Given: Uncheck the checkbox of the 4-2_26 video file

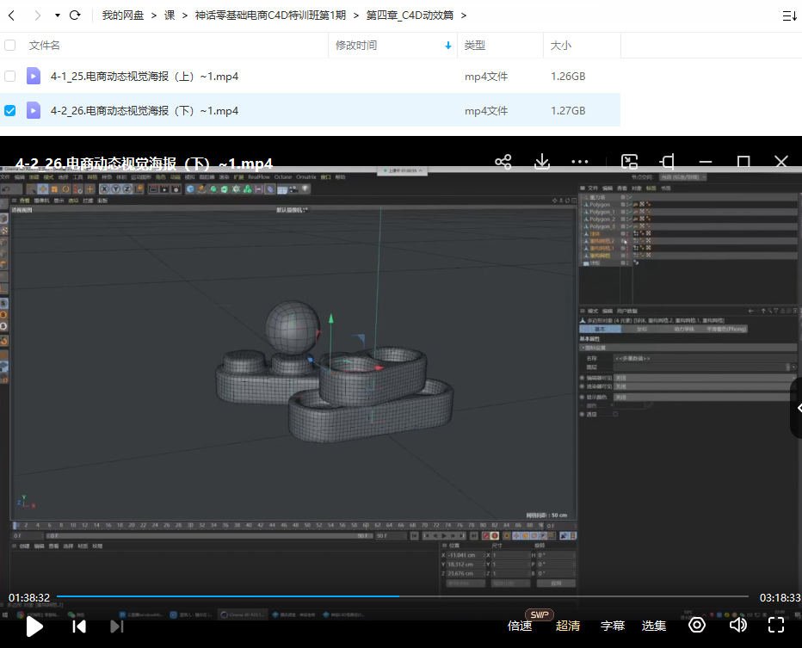Looking at the screenshot, I should 11,110.
